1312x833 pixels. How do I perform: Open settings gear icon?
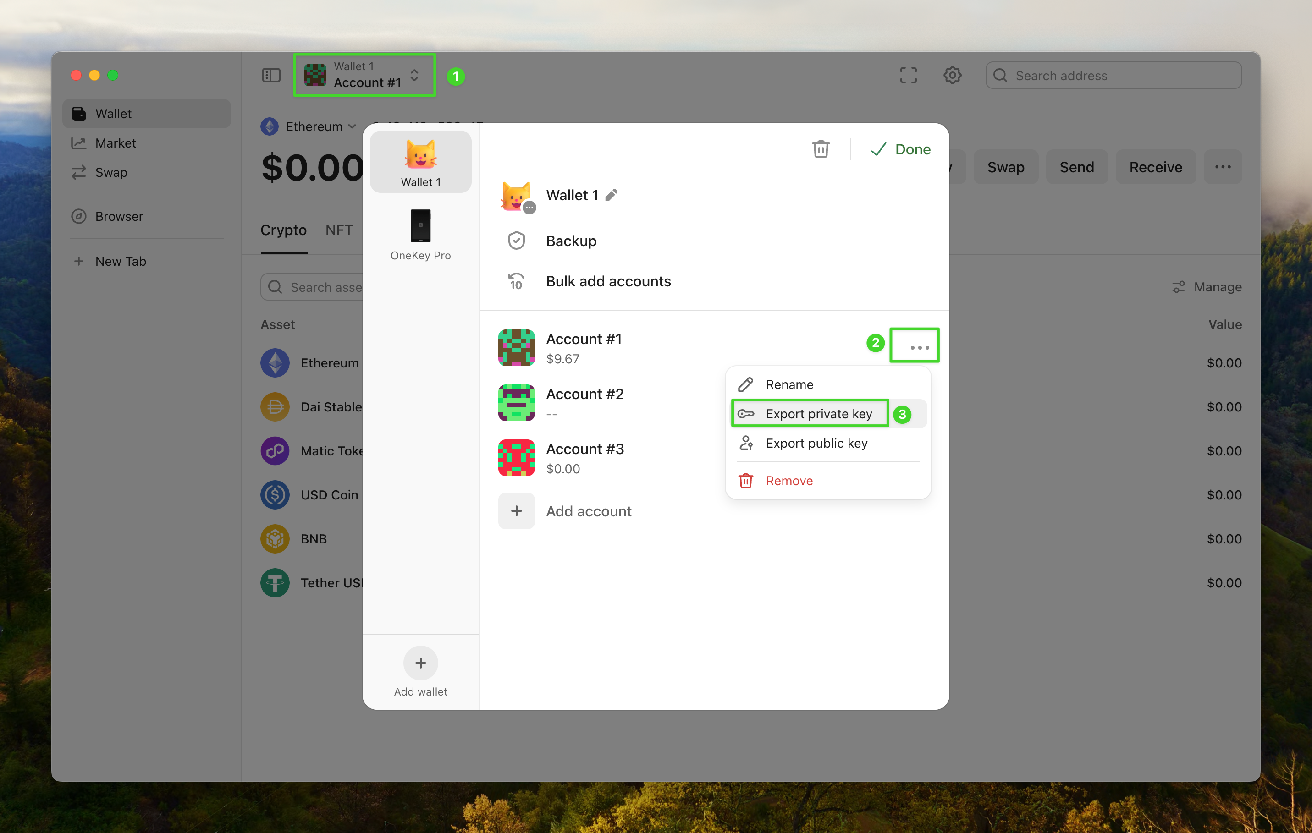coord(952,75)
